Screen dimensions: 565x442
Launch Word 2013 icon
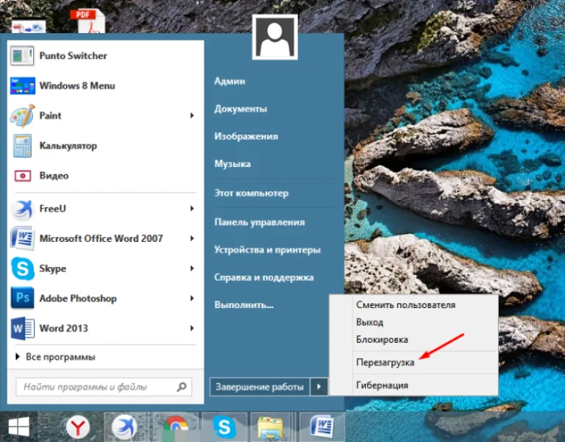pyautogui.click(x=22, y=328)
